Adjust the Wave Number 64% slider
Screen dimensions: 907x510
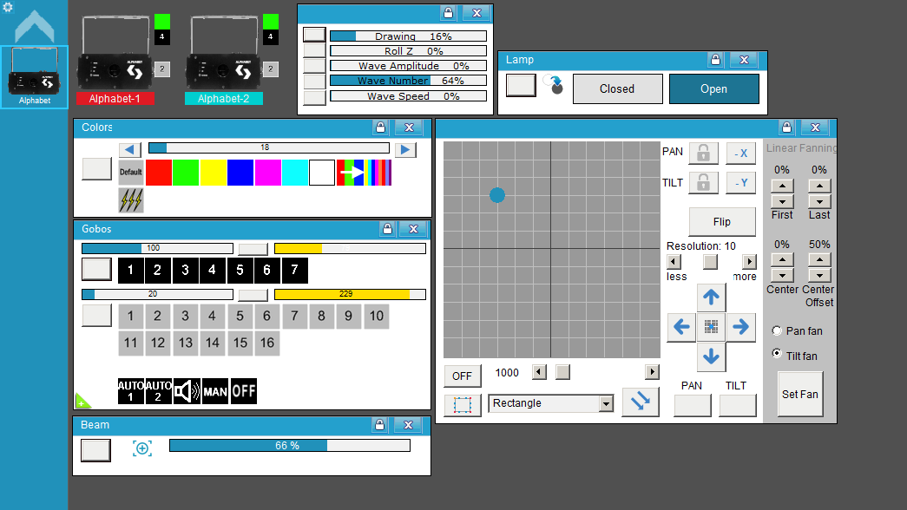409,81
